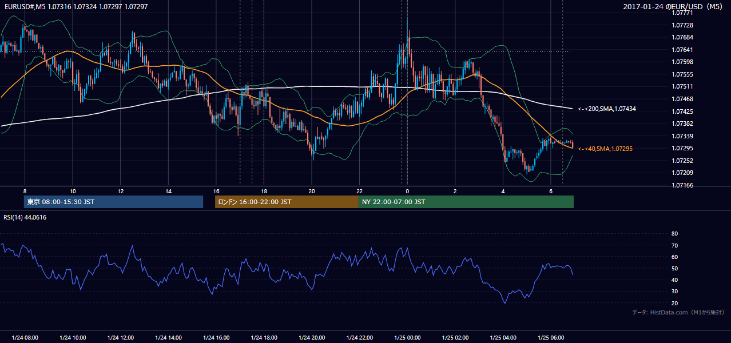Click the 40 SMA 1.07295 label

pyautogui.click(x=605, y=149)
